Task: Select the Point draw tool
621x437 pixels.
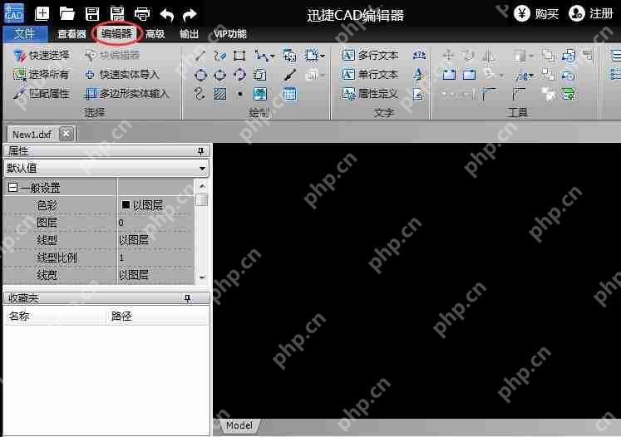Action: point(240,94)
